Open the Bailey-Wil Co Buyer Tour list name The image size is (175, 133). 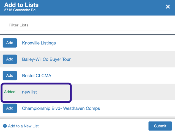(46, 59)
